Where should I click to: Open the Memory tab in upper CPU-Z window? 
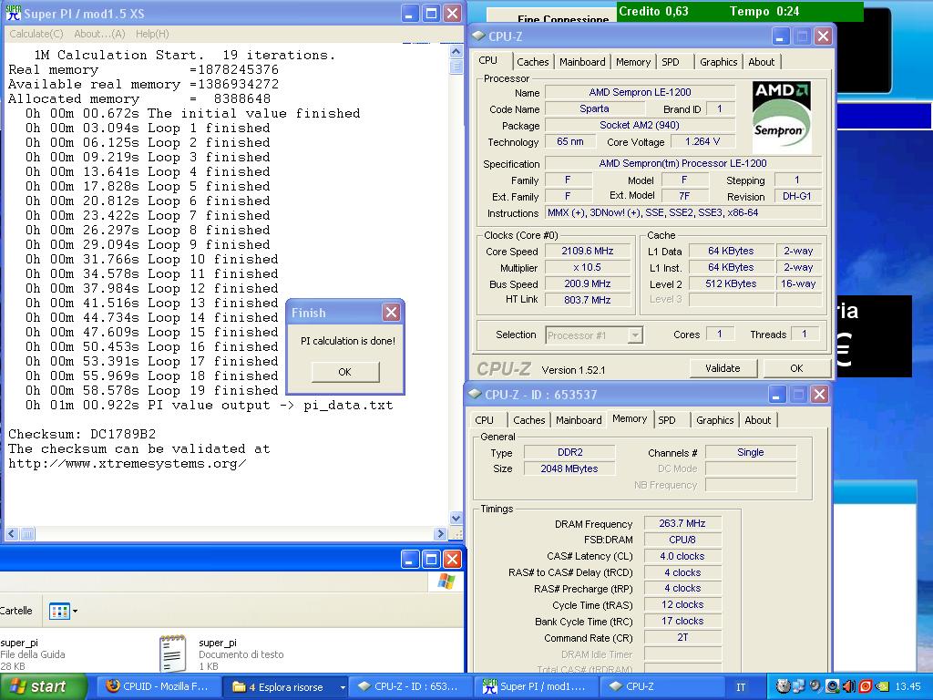click(x=632, y=62)
